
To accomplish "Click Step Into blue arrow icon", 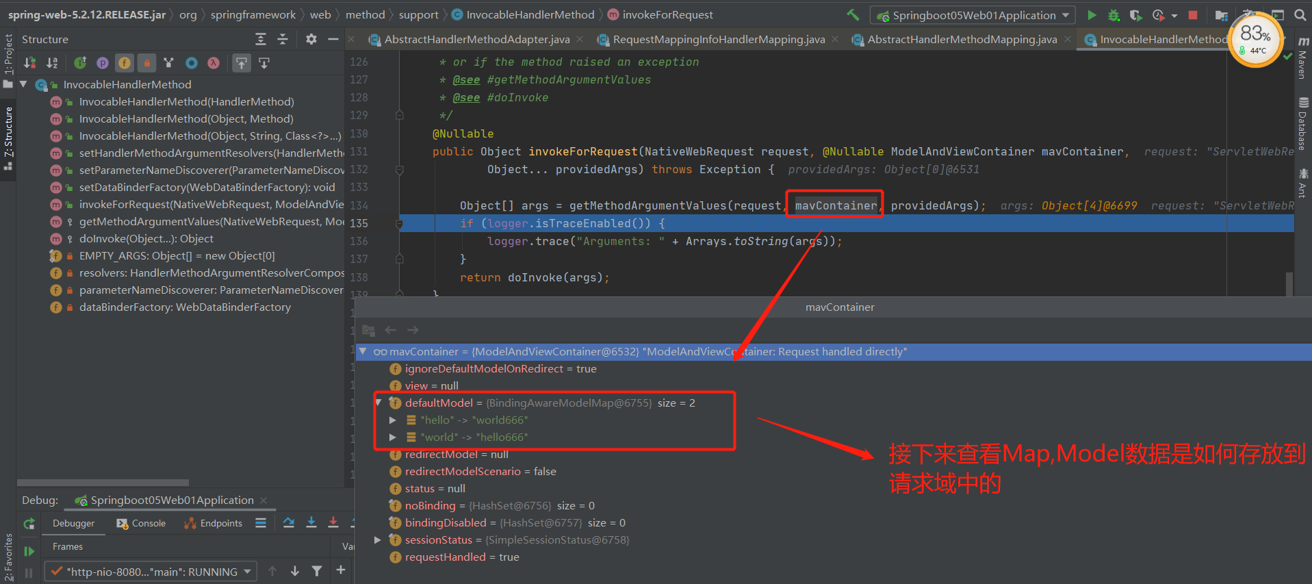I will tap(311, 523).
